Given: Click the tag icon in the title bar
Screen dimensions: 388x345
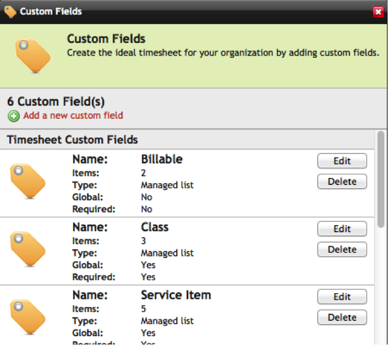Looking at the screenshot, I should click(10, 12).
